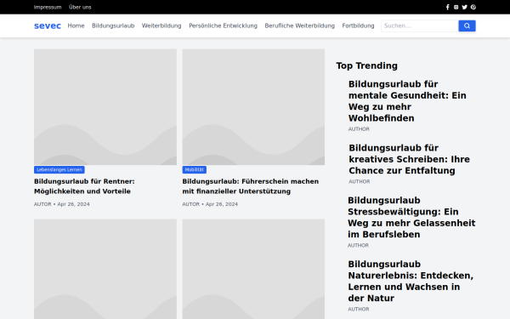Screen dimensions: 510x319
Task: Click the circular social icon after Twitter
Action: 473,7
